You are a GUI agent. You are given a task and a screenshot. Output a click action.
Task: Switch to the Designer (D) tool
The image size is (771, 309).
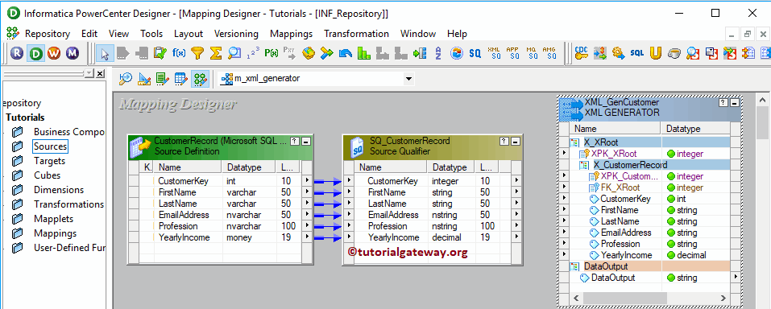(x=35, y=53)
